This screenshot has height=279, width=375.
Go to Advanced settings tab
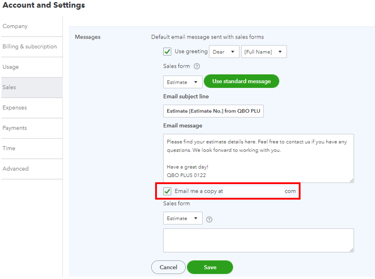coord(16,169)
